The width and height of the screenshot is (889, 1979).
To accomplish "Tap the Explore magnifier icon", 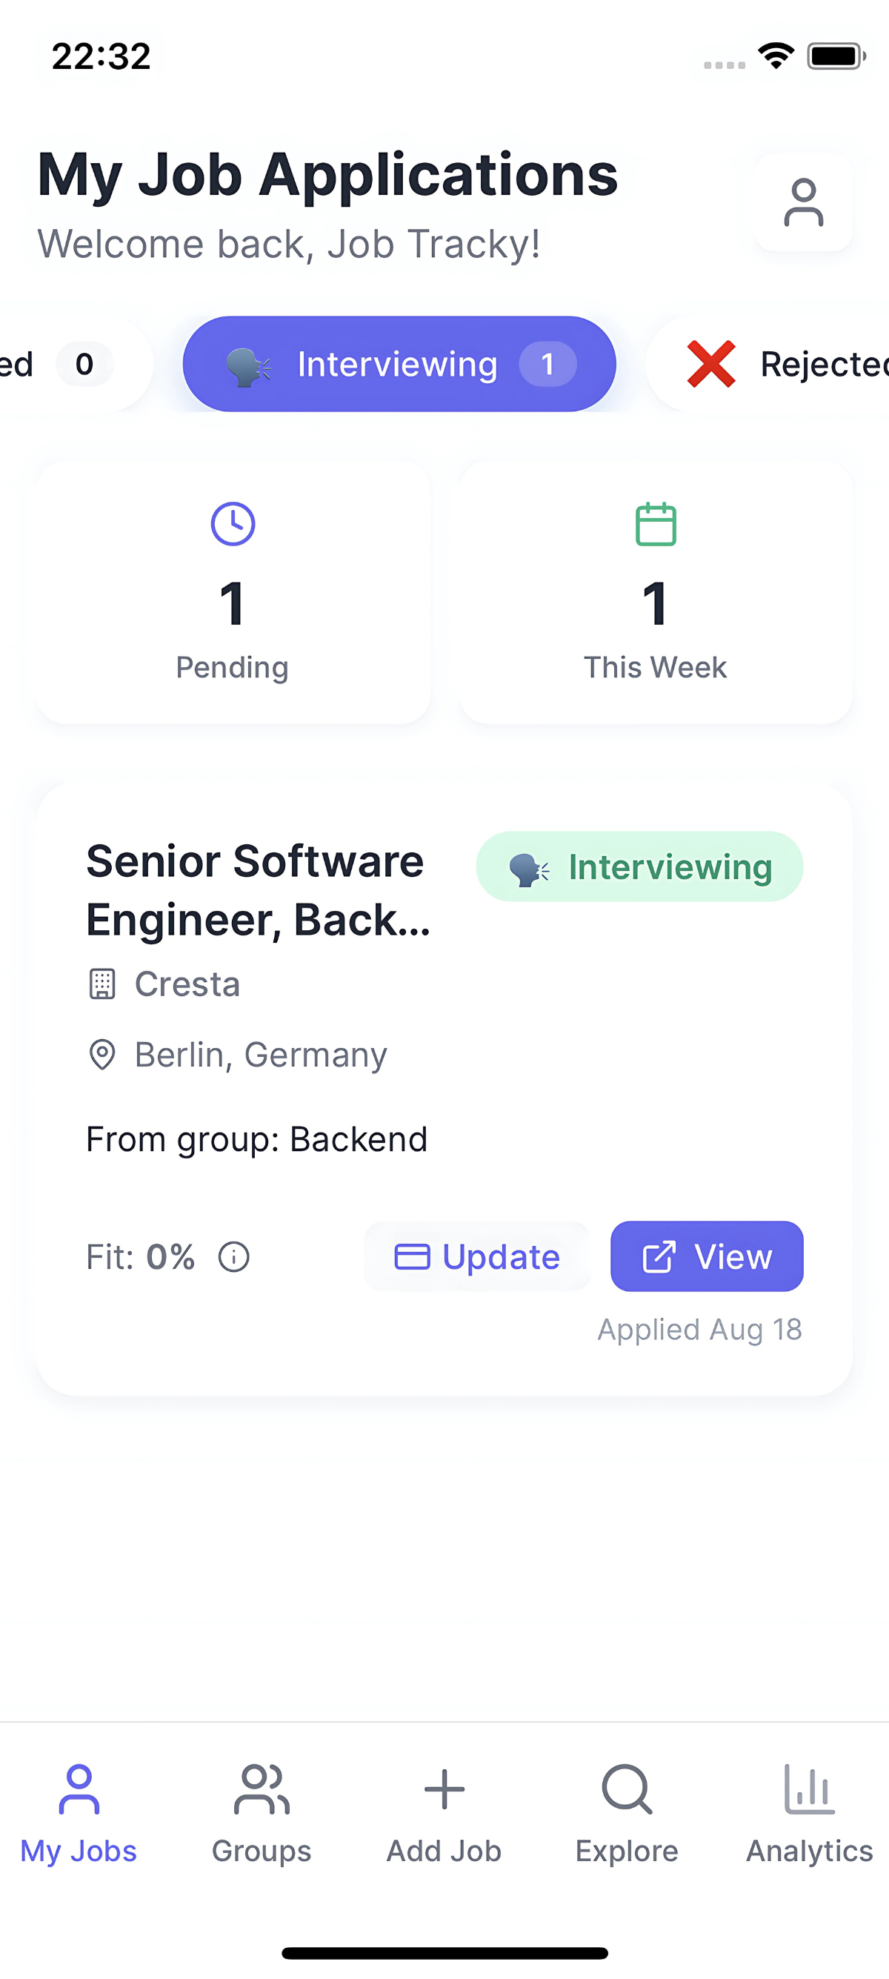I will tap(627, 1789).
